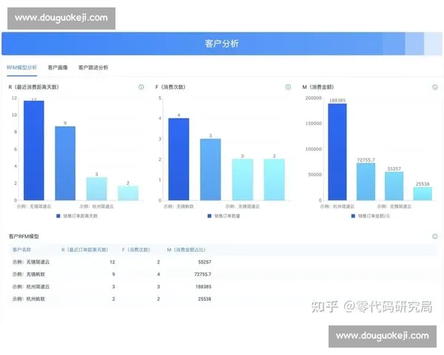Toggle 销售订单金额/元 legend marker
This screenshot has height=355, width=444.
tap(353, 216)
